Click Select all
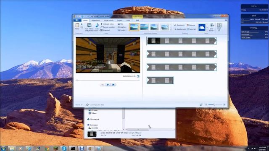Screen dimensions: 269x151 (x=191, y=29)
